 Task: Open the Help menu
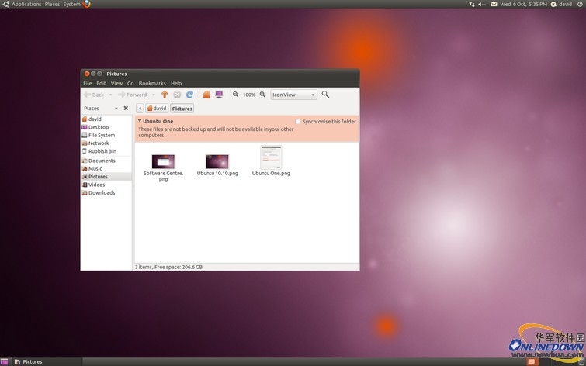coord(176,83)
